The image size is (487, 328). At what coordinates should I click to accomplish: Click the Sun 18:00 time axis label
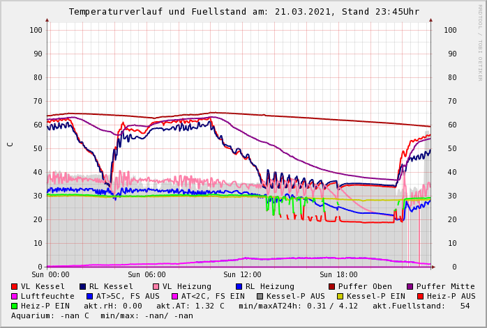tap(338, 275)
